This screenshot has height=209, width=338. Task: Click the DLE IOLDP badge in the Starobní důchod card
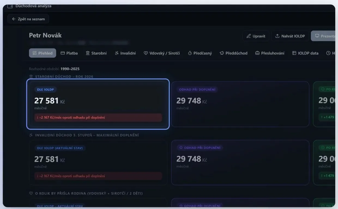pos(46,90)
